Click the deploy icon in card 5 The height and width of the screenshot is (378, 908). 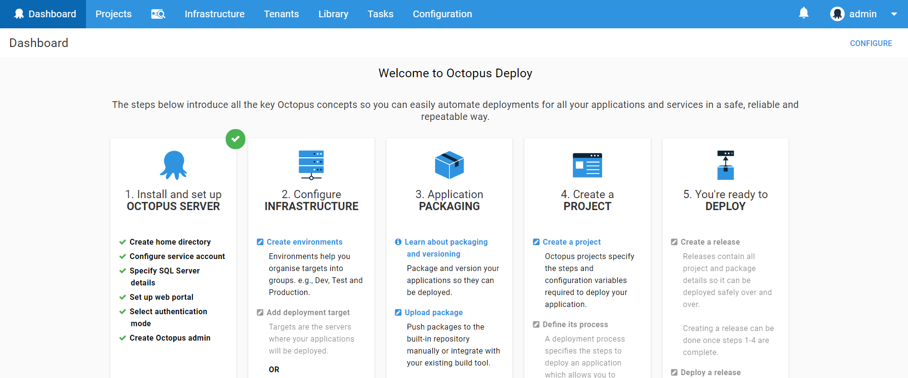point(726,165)
